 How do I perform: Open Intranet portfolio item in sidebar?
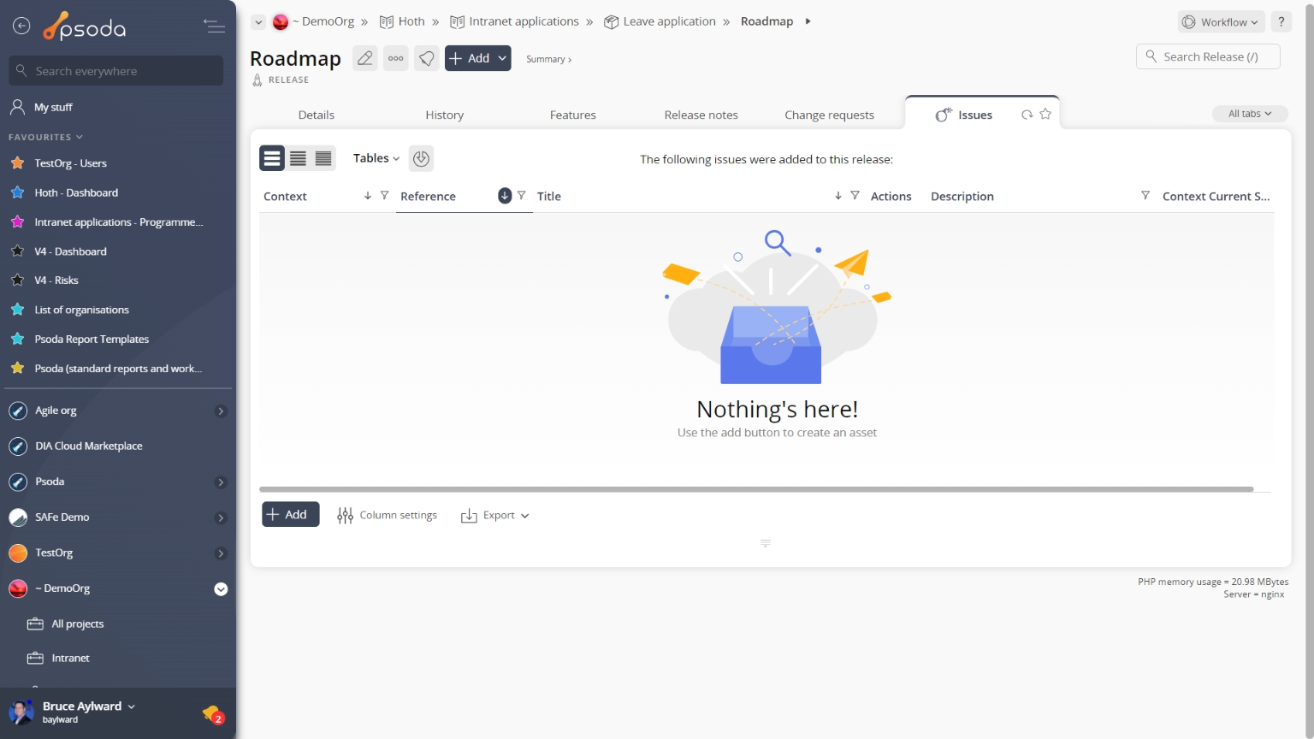[x=70, y=659]
